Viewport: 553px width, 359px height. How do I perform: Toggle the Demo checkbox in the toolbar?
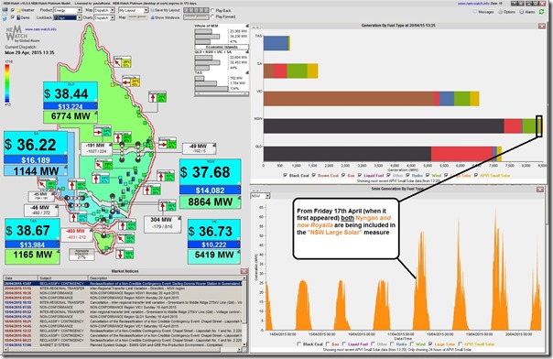14,16
